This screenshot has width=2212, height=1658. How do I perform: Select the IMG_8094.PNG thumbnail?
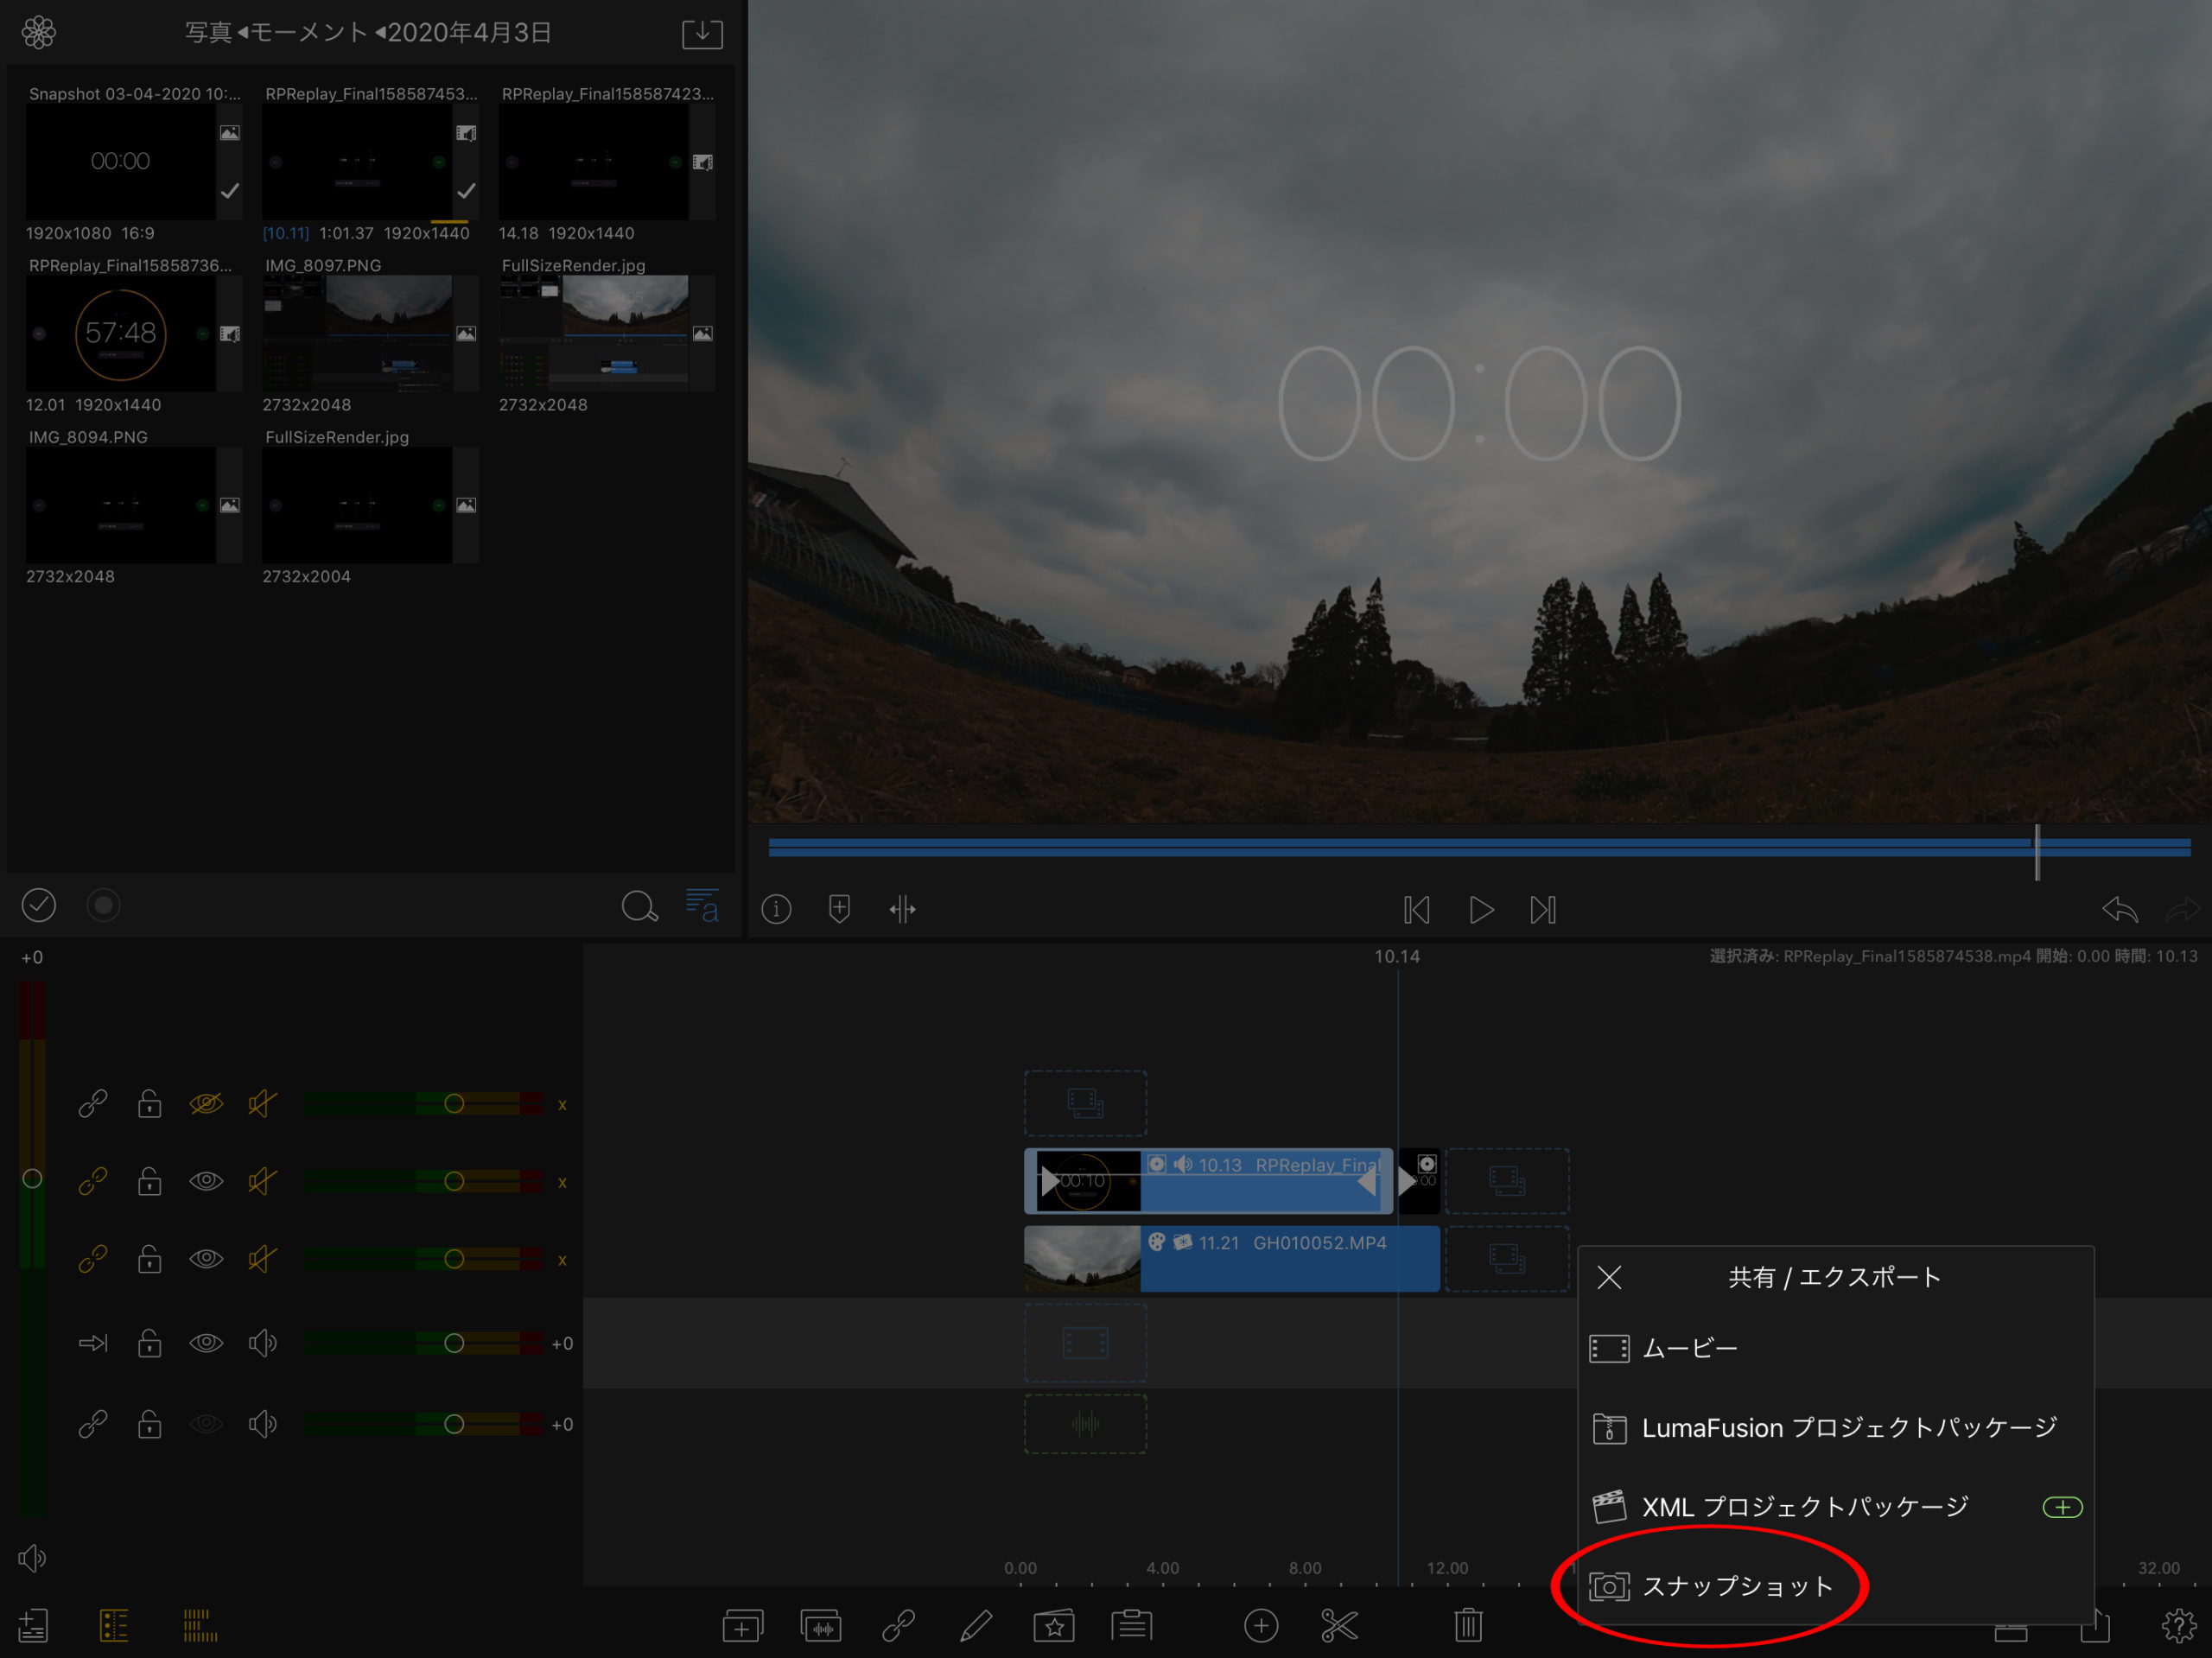pyautogui.click(x=121, y=505)
